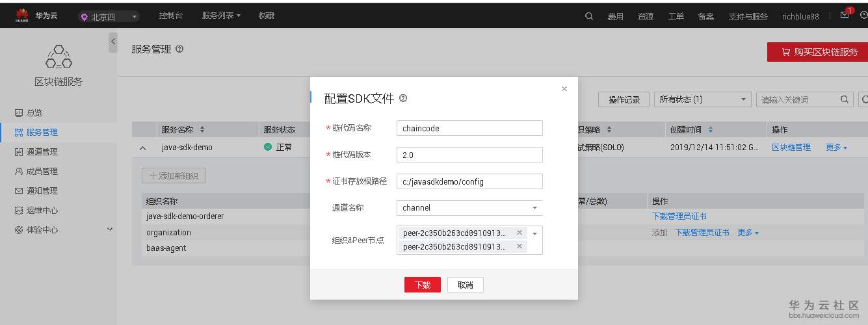Viewport: 868px width, 325px height.
Task: Click the red 下载 button
Action: pyautogui.click(x=423, y=285)
